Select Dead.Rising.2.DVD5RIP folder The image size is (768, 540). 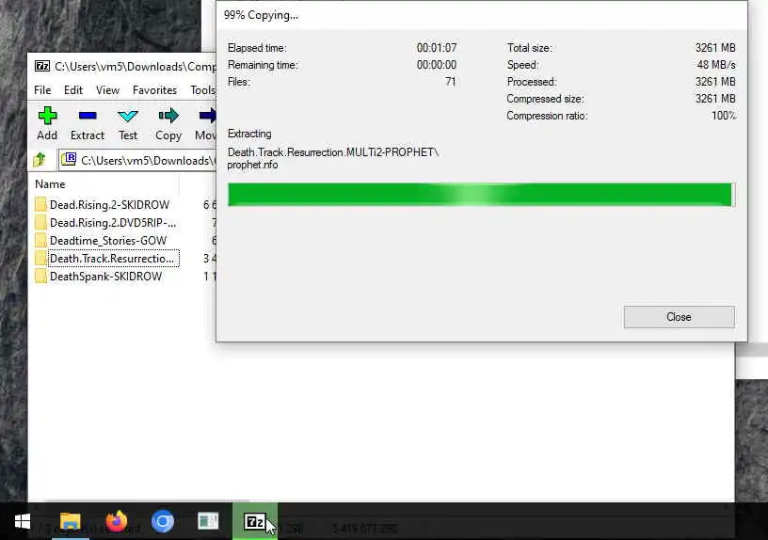coord(113,223)
